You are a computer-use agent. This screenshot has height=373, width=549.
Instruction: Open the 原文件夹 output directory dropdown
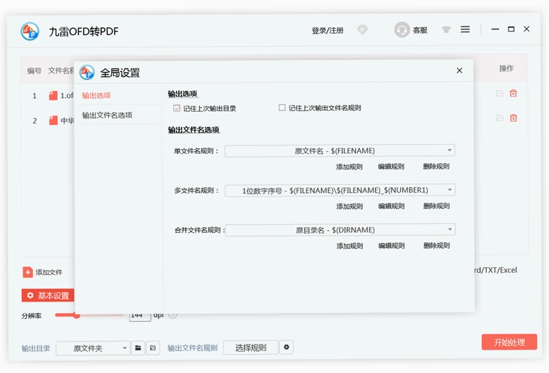93,348
